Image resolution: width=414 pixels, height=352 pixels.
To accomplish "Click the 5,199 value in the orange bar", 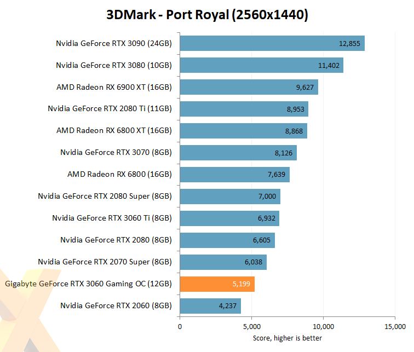I will pos(242,284).
